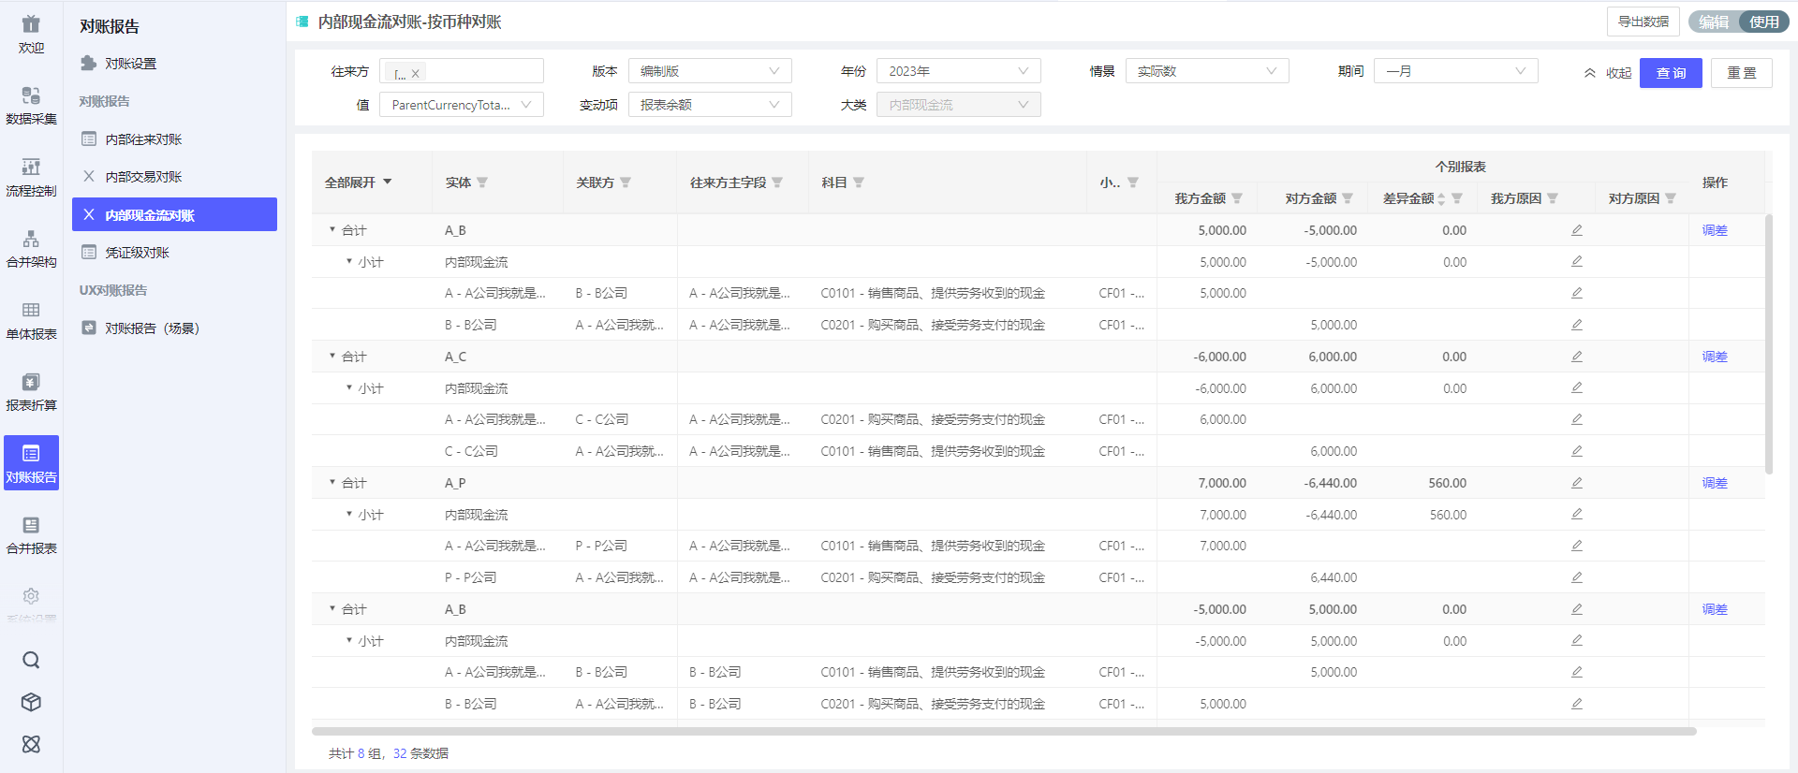The height and width of the screenshot is (773, 1798).
Task: Open the 期间 dropdown showing 一月
Action: 1455,71
